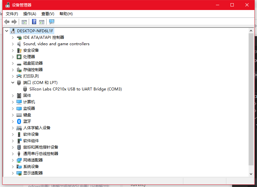This screenshot has width=257, height=187.
Task: Click the 设备管理器 title bar app icon
Action: (7, 5)
